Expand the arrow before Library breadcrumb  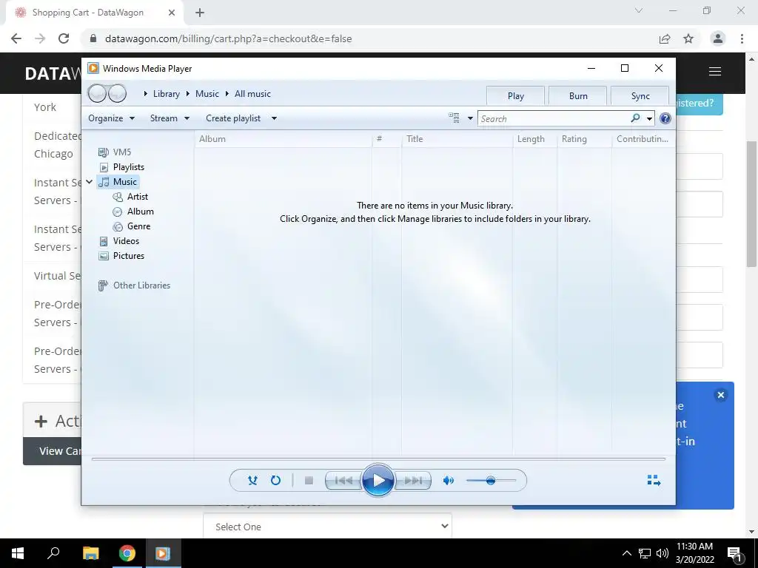tap(145, 94)
